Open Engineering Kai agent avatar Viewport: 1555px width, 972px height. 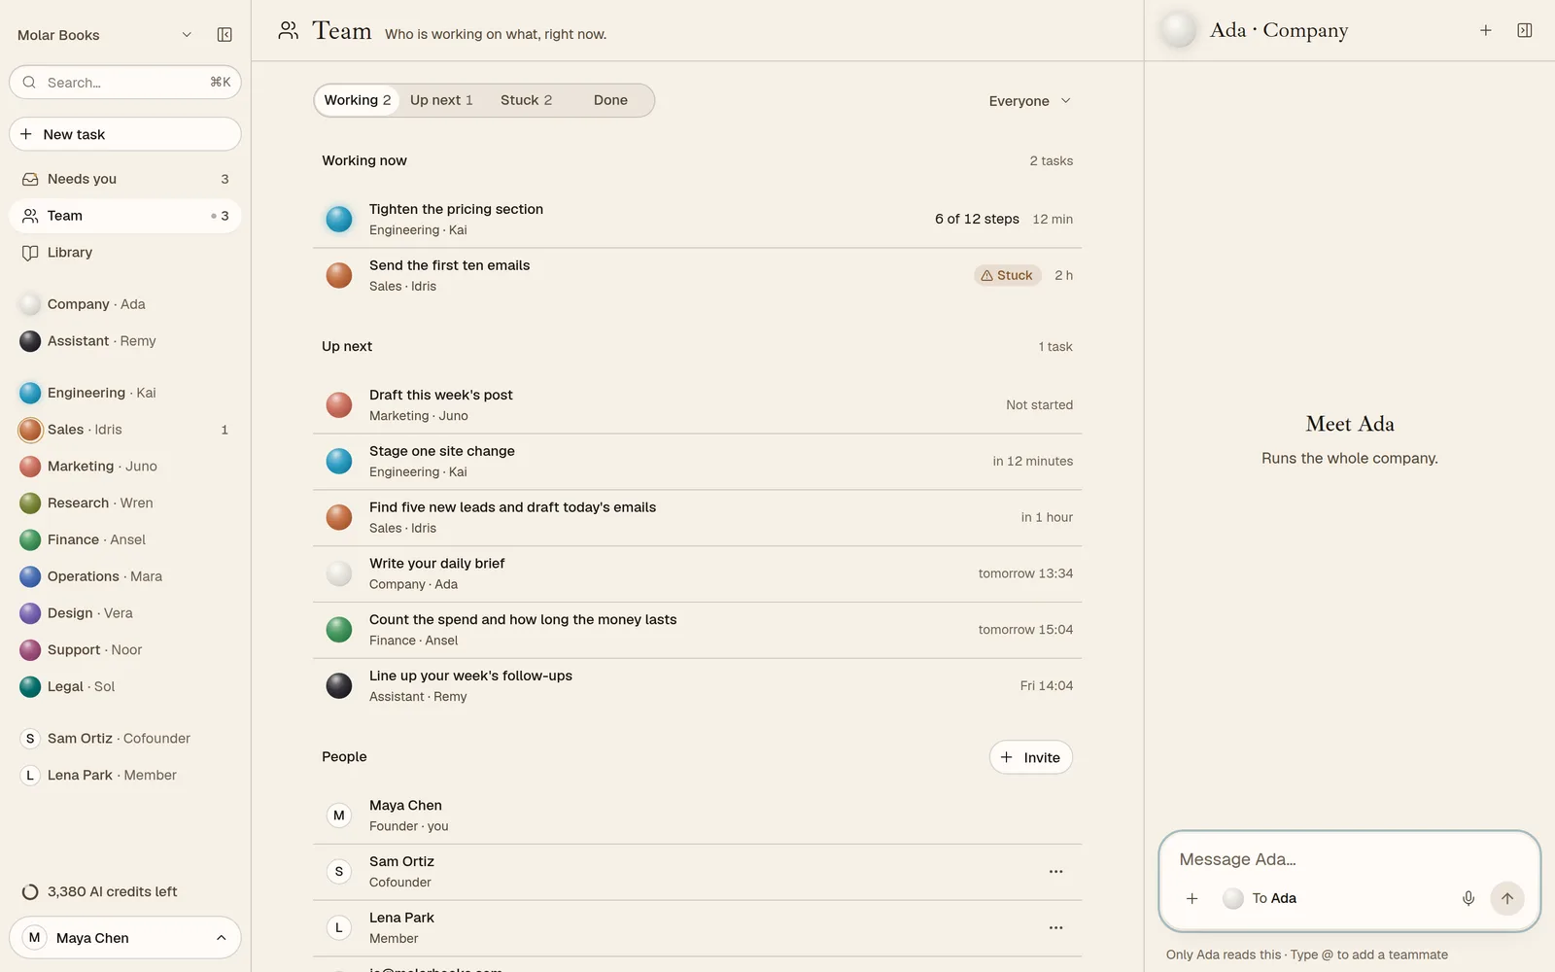point(30,393)
